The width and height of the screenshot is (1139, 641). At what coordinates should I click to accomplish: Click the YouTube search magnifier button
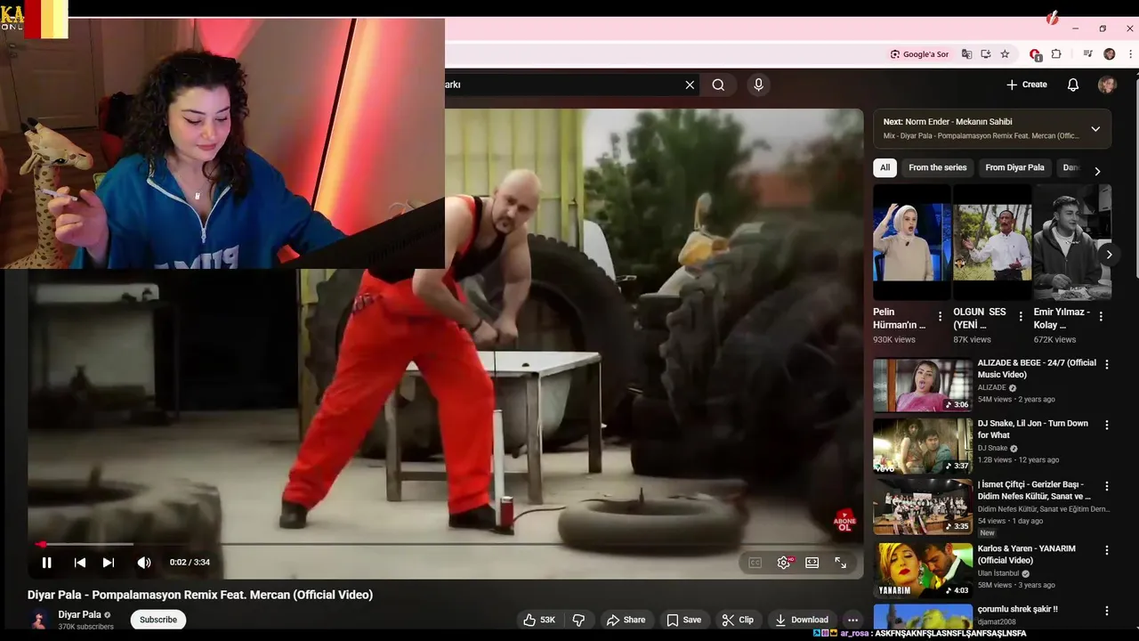[x=718, y=85]
